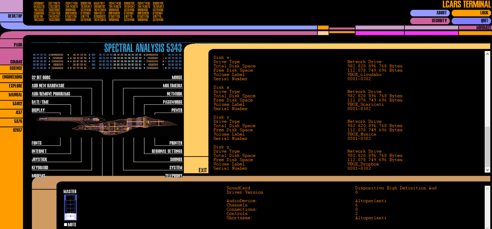Open TELEPHONY settings

pyautogui.click(x=174, y=176)
